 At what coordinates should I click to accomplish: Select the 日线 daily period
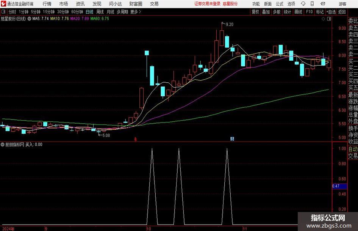point(89,12)
